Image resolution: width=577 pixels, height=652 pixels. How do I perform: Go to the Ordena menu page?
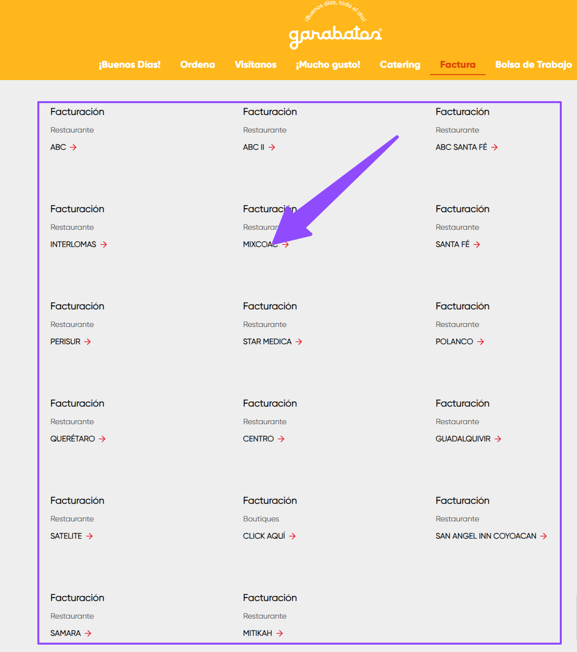pyautogui.click(x=198, y=65)
